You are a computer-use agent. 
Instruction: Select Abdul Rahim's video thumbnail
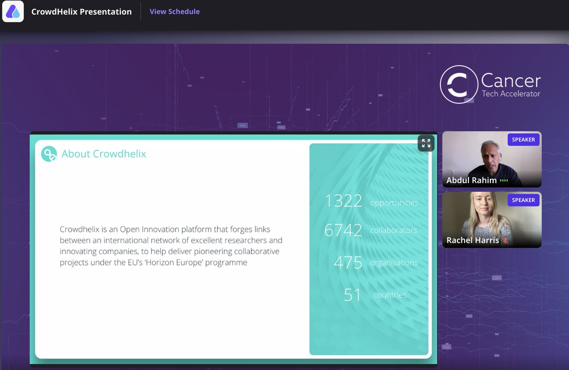point(492,159)
